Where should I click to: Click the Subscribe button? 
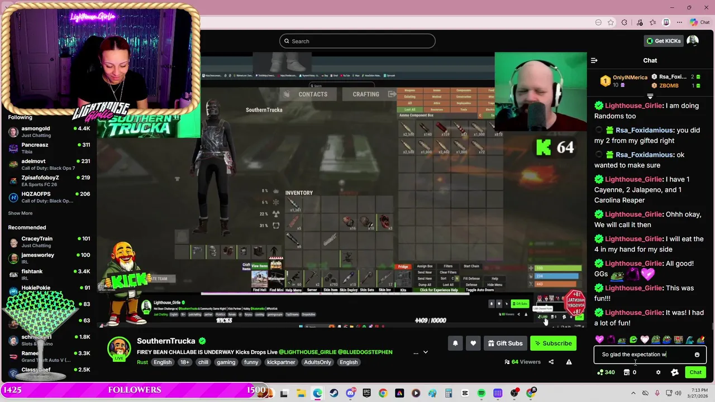coord(553,343)
